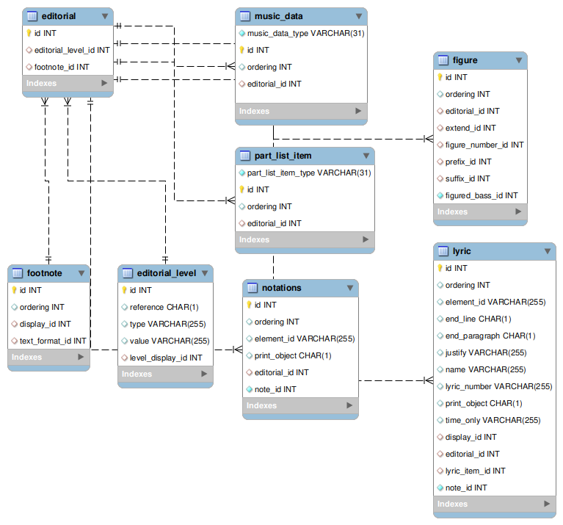Expand Indexes section of notations table
Screen dimensions: 563x525
point(349,406)
